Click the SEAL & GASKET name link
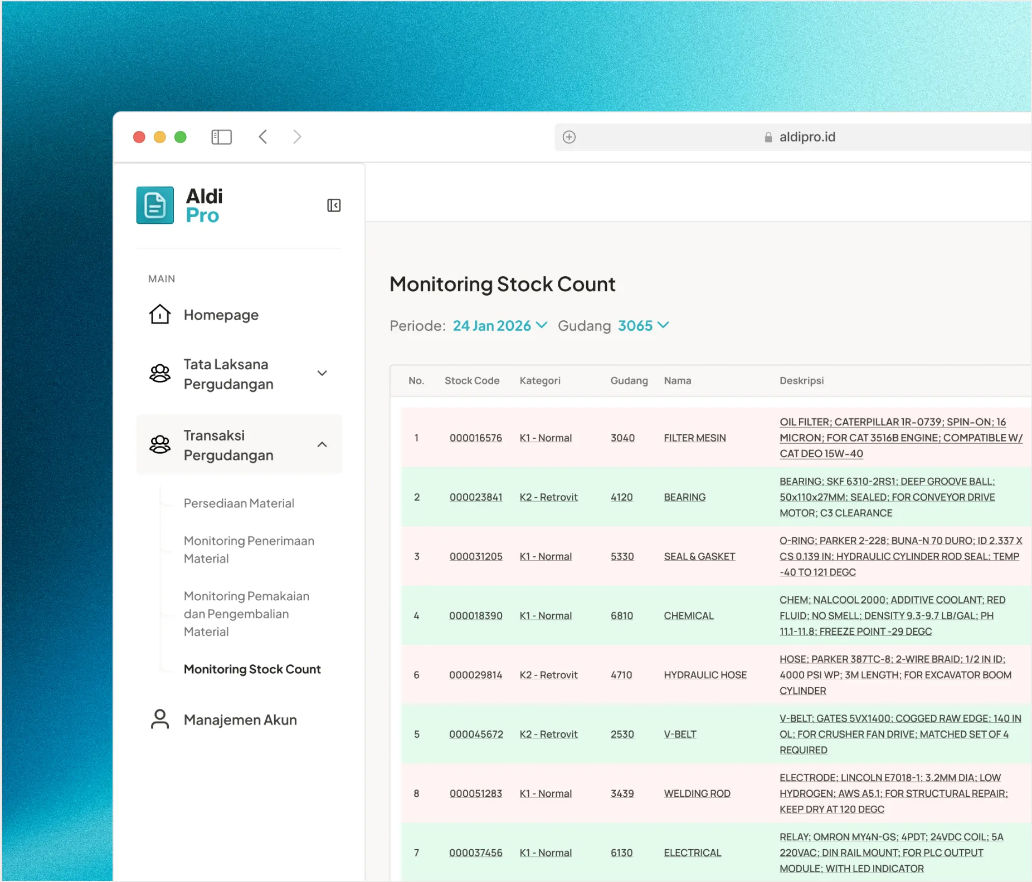The width and height of the screenshot is (1032, 882). [x=699, y=557]
